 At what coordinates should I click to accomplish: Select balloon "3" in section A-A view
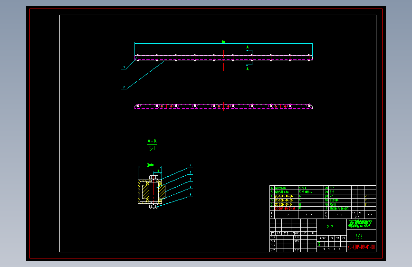click(191, 180)
